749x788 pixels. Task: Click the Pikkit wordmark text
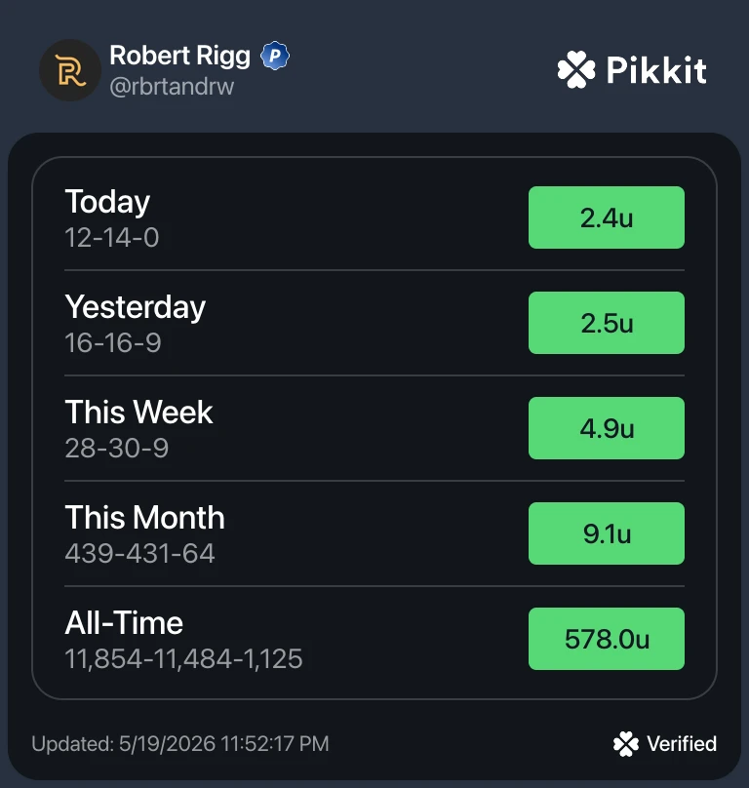click(656, 70)
